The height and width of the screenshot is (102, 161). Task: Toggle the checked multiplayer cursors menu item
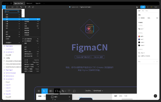(31, 41)
